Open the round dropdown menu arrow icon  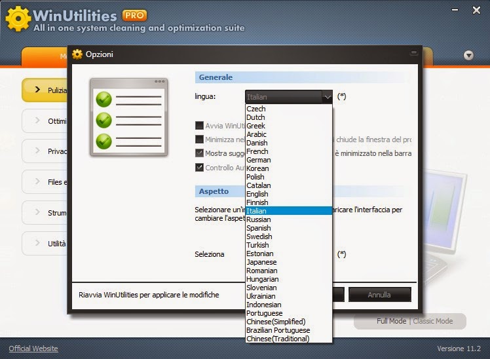point(468,55)
